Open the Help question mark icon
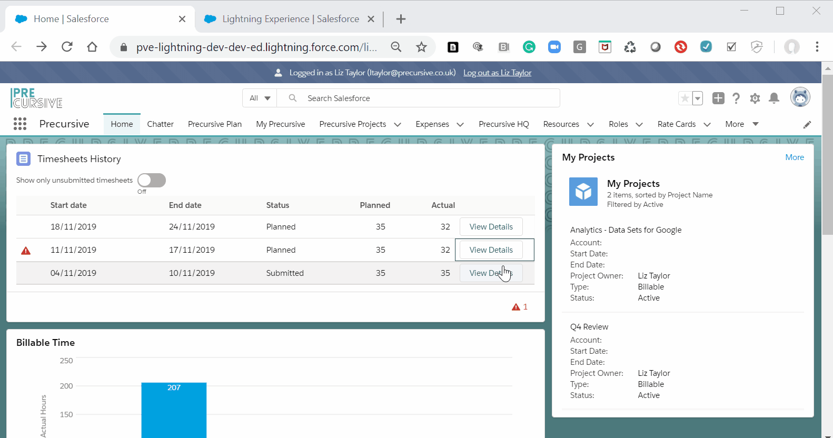The height and width of the screenshot is (438, 833). (x=736, y=98)
